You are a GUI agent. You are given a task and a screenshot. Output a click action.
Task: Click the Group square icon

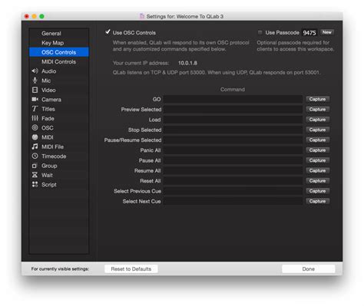(x=35, y=166)
